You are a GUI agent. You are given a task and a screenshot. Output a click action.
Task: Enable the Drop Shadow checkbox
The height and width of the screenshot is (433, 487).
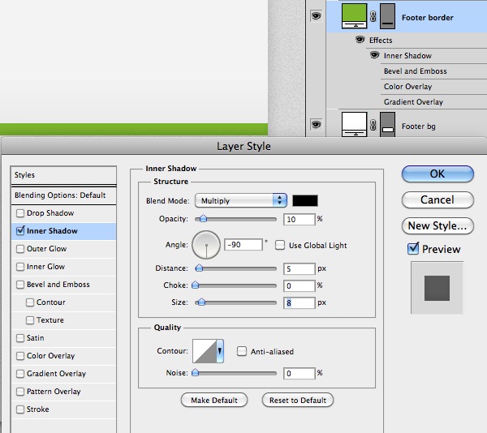20,213
